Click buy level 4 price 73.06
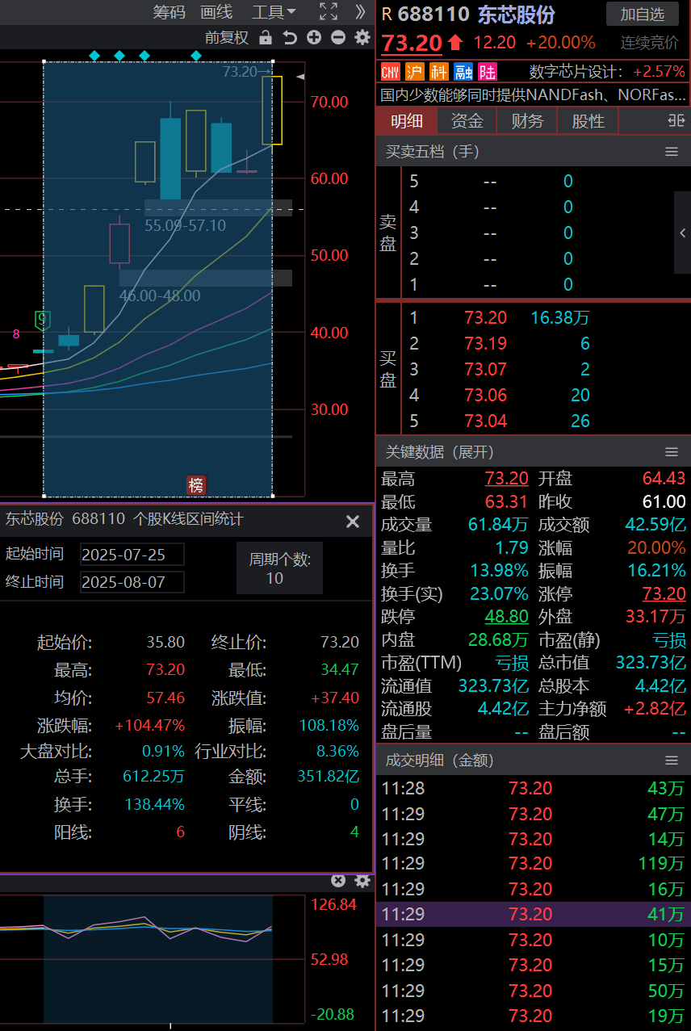The width and height of the screenshot is (691, 1031). (x=486, y=396)
